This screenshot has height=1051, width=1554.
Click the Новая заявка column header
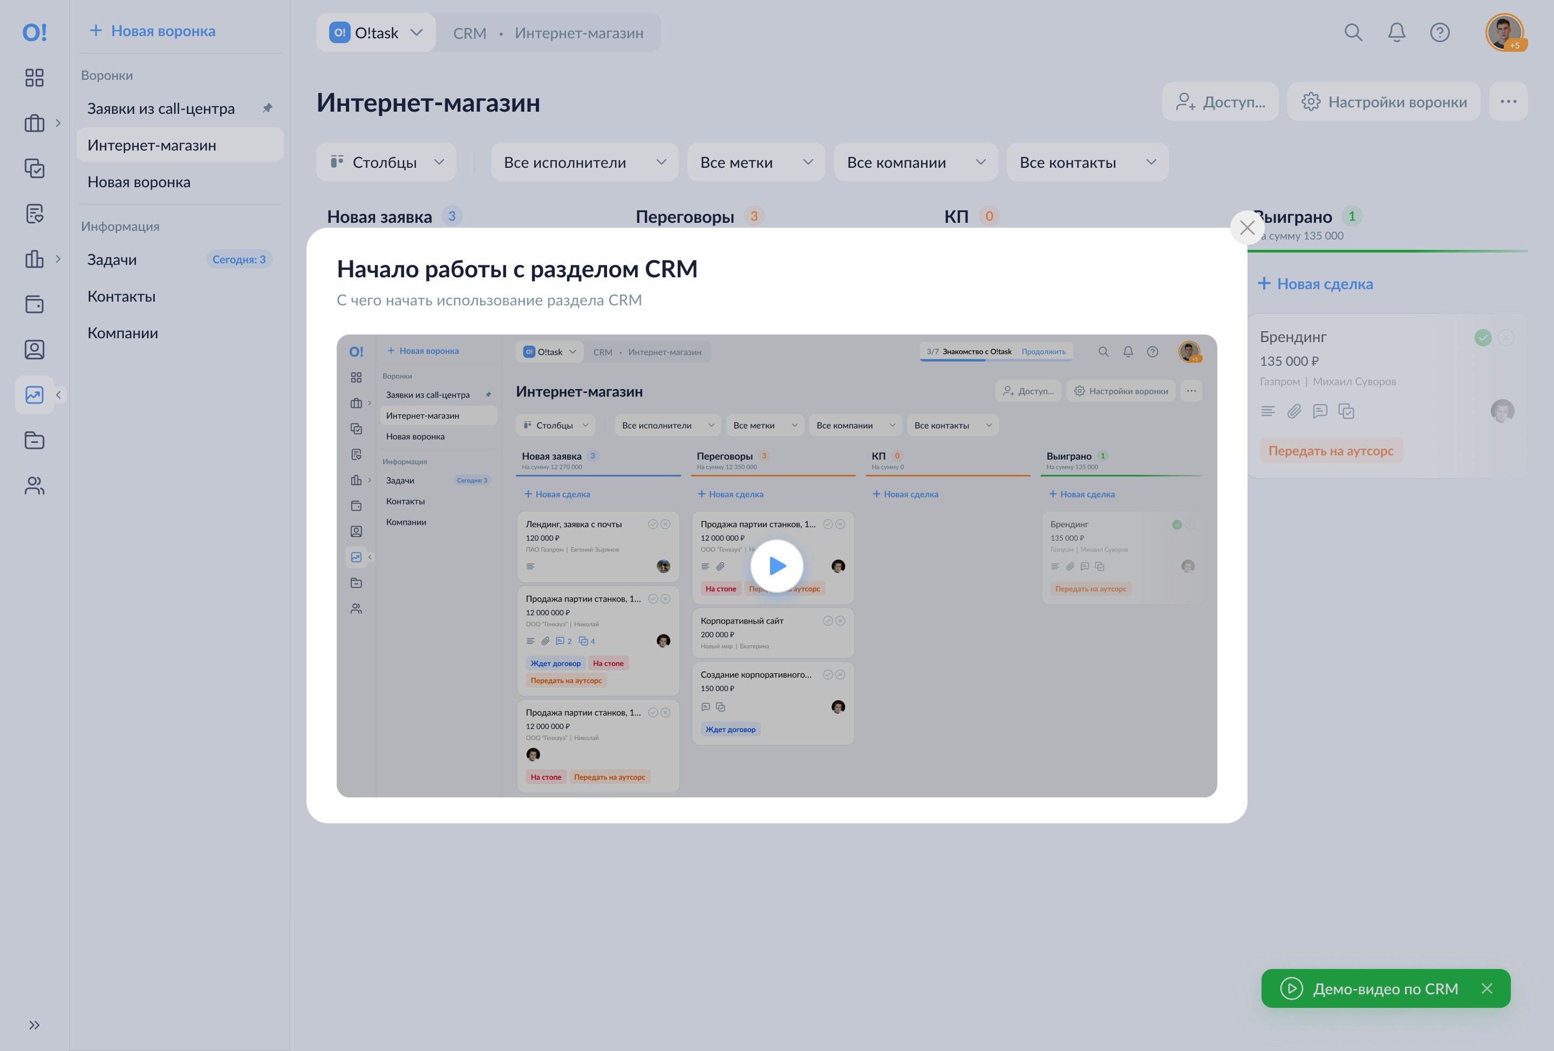(x=379, y=216)
